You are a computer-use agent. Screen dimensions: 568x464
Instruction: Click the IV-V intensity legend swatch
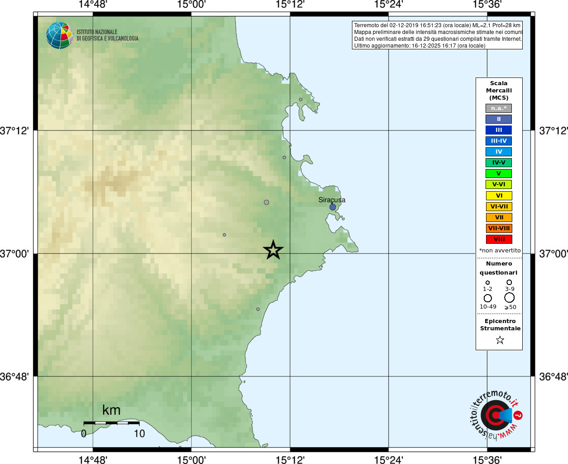499,163
